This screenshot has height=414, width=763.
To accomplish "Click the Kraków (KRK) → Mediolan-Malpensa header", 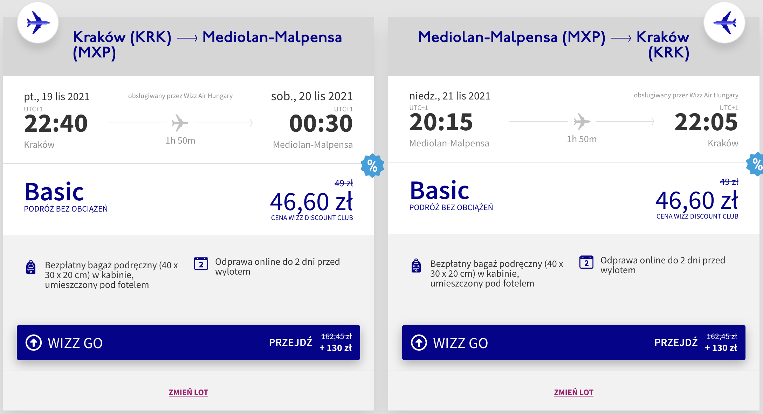I will click(x=207, y=44).
